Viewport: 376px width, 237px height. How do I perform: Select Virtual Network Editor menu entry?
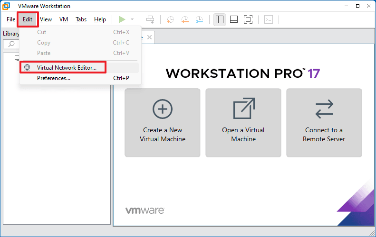pyautogui.click(x=67, y=67)
